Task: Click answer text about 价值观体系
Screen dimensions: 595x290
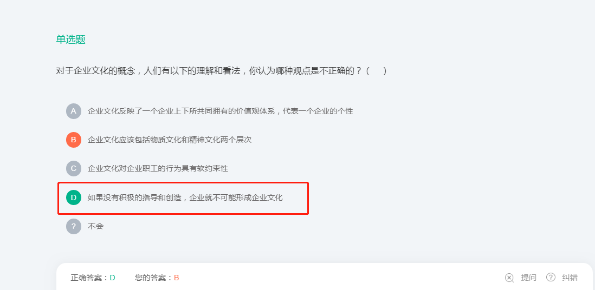Action: pos(221,111)
